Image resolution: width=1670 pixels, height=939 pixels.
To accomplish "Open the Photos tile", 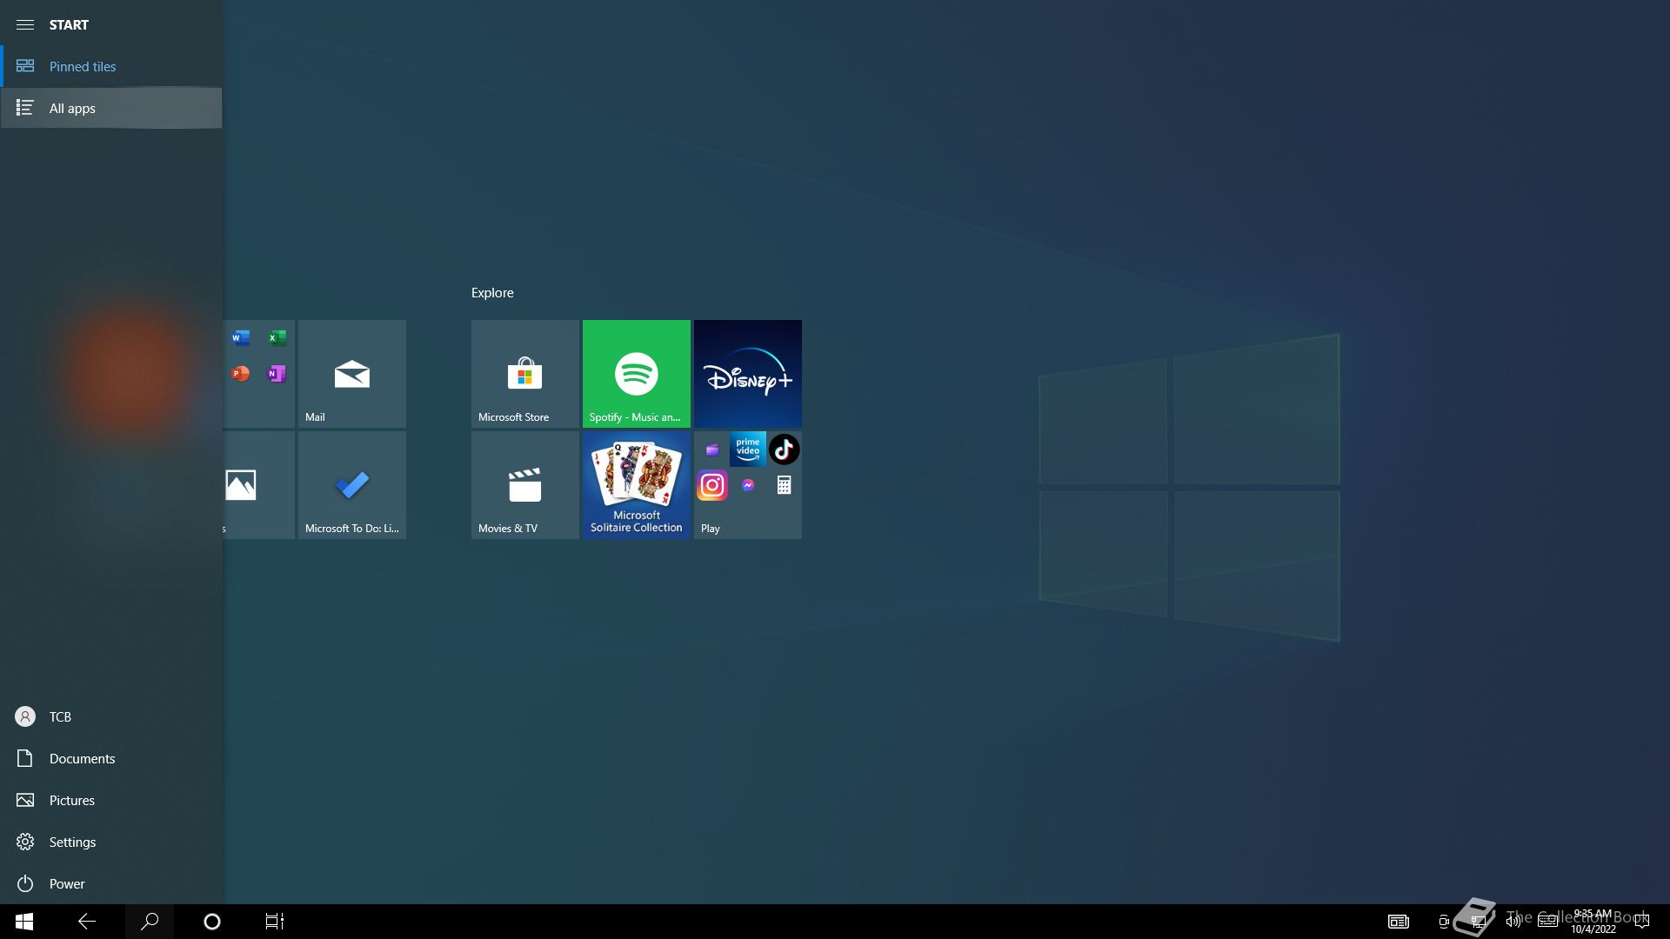I will [259, 485].
